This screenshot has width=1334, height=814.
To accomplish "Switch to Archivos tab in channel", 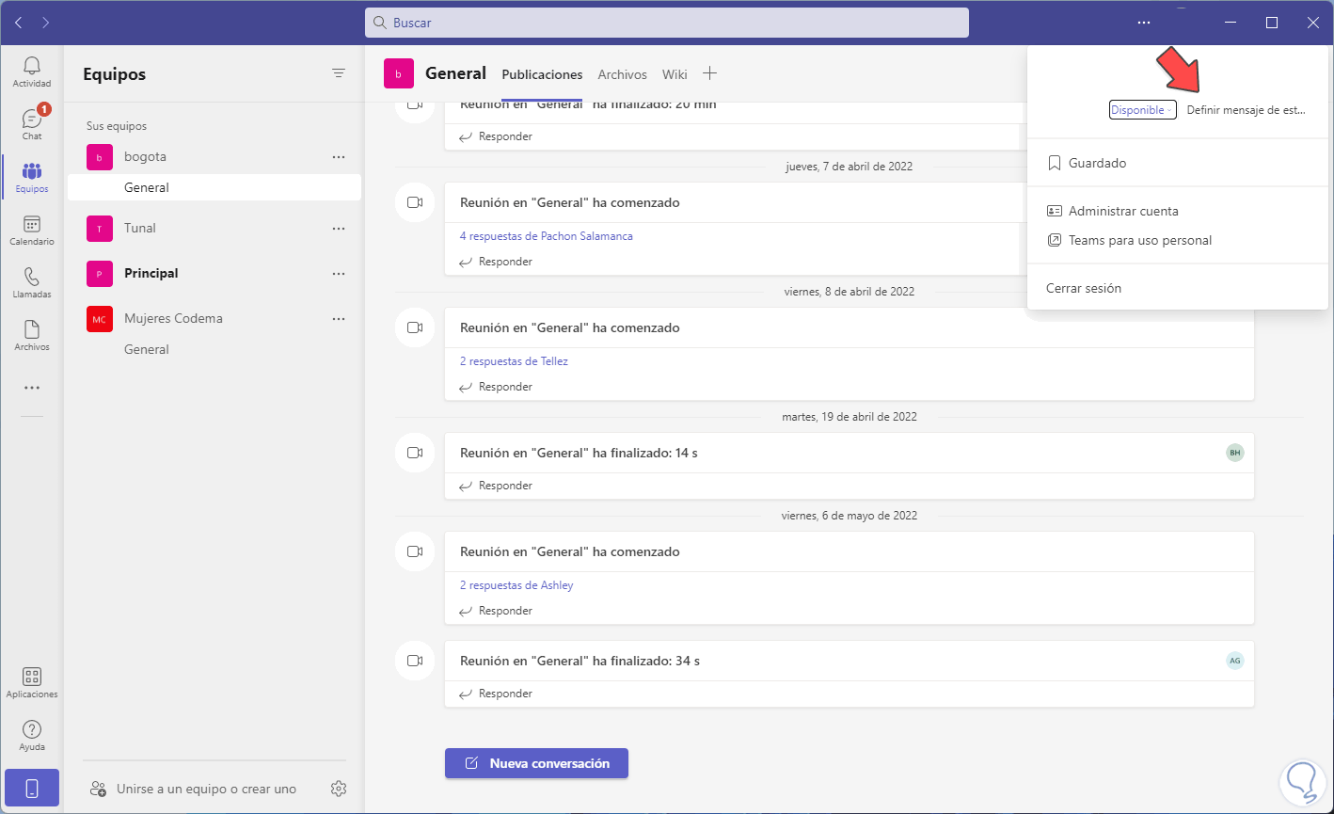I will pos(622,74).
